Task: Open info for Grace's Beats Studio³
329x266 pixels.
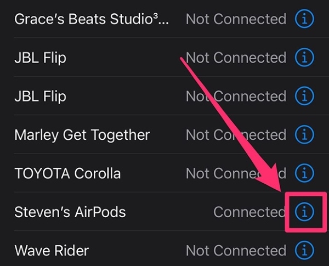Action: pyautogui.click(x=304, y=19)
